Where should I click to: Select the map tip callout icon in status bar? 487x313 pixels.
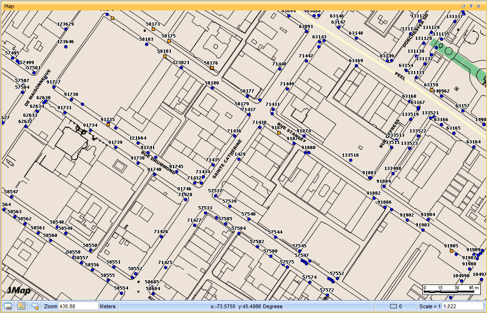(x=35, y=306)
